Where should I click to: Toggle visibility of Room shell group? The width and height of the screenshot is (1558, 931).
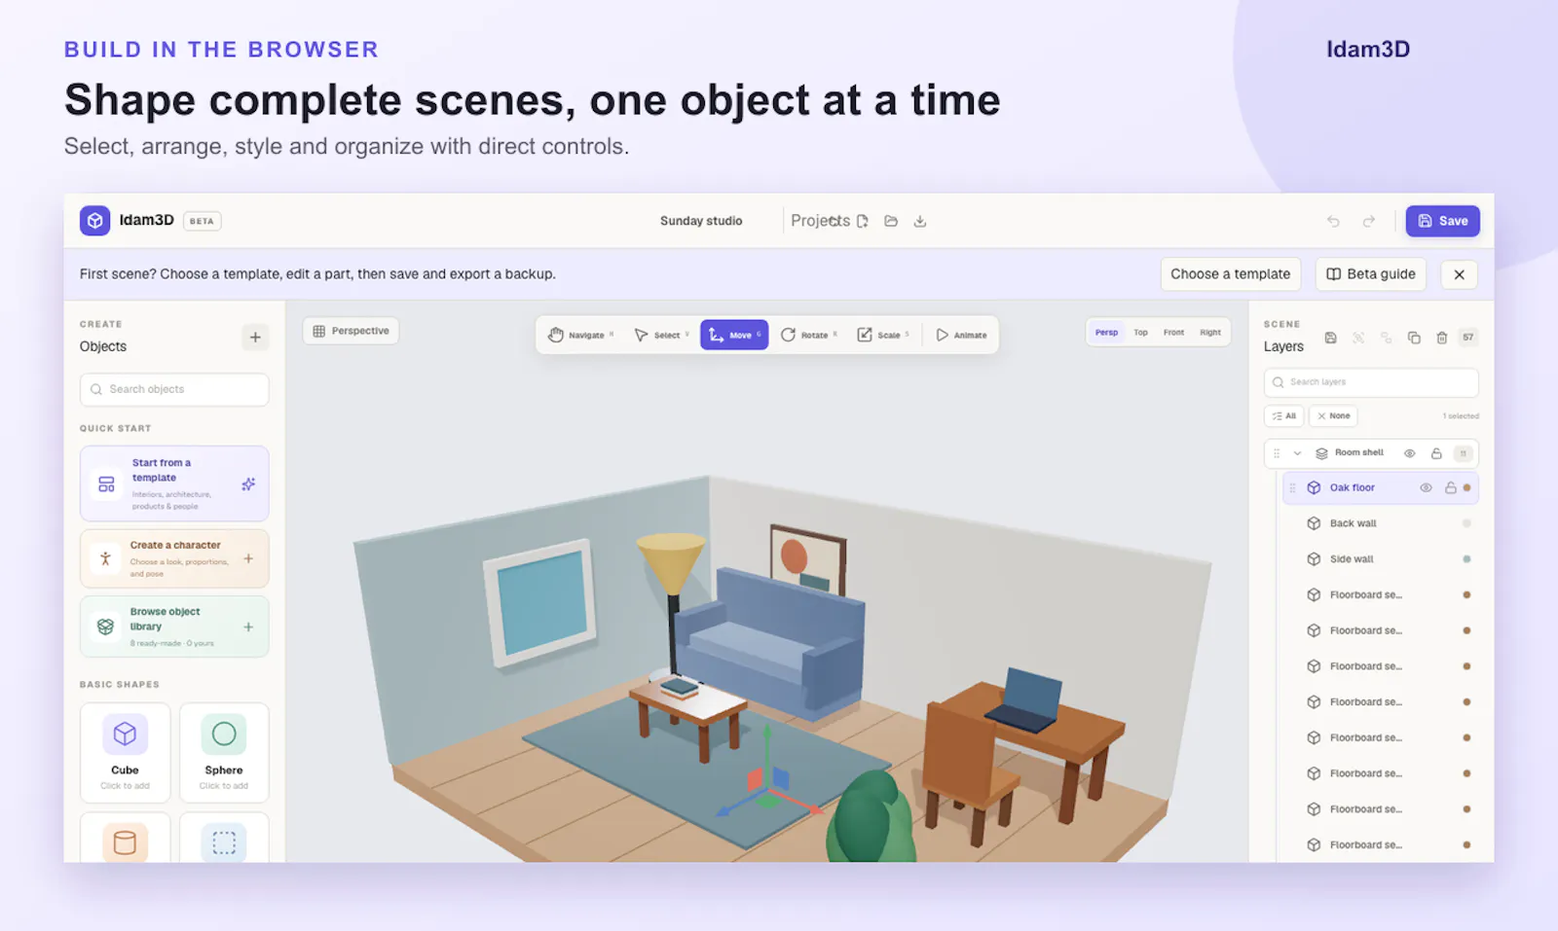click(x=1409, y=453)
